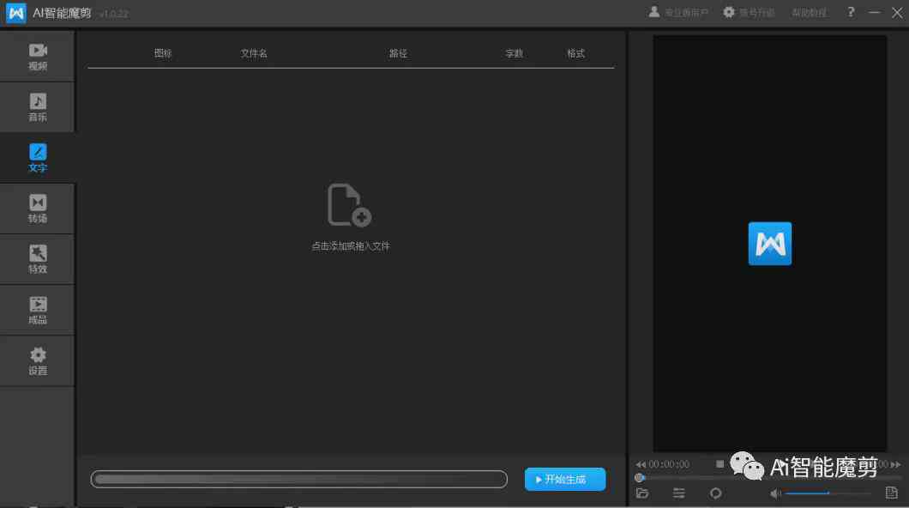Click the user account icon in title bar
The image size is (909, 508).
pos(654,12)
